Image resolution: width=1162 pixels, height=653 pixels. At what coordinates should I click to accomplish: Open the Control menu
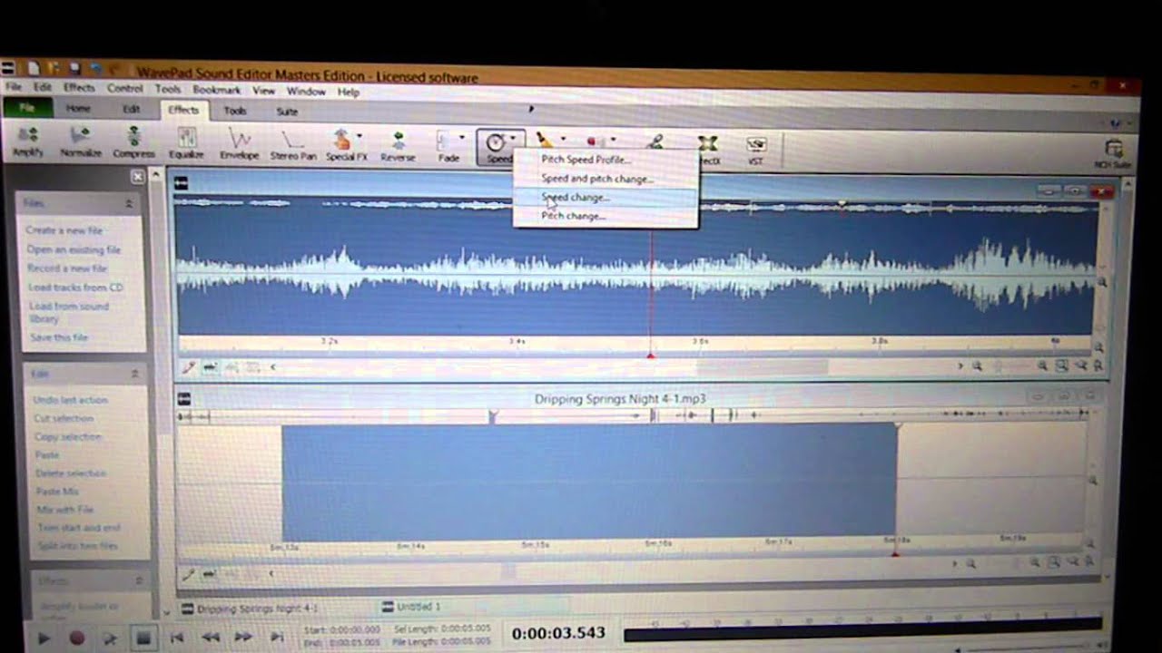pos(124,89)
